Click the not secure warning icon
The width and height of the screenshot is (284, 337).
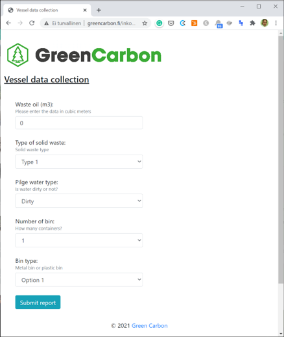(x=47, y=23)
